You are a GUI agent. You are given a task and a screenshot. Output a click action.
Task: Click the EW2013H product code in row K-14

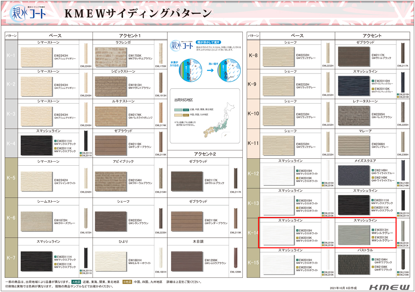(381, 230)
